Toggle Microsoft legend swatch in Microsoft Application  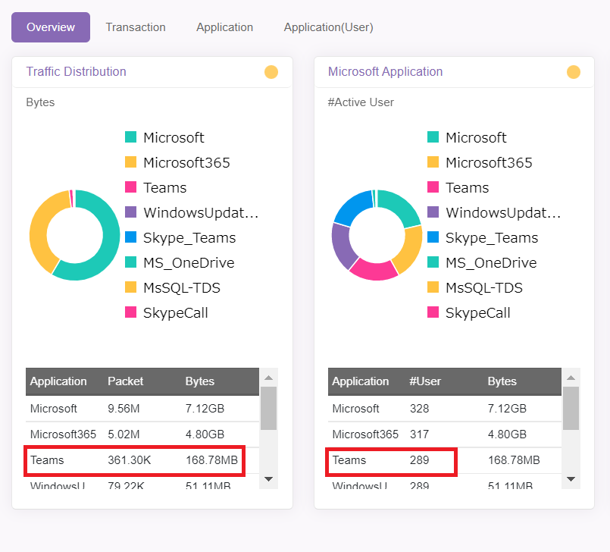[x=433, y=137]
